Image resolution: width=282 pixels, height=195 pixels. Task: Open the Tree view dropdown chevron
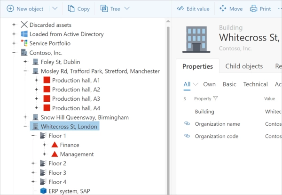coord(127,8)
